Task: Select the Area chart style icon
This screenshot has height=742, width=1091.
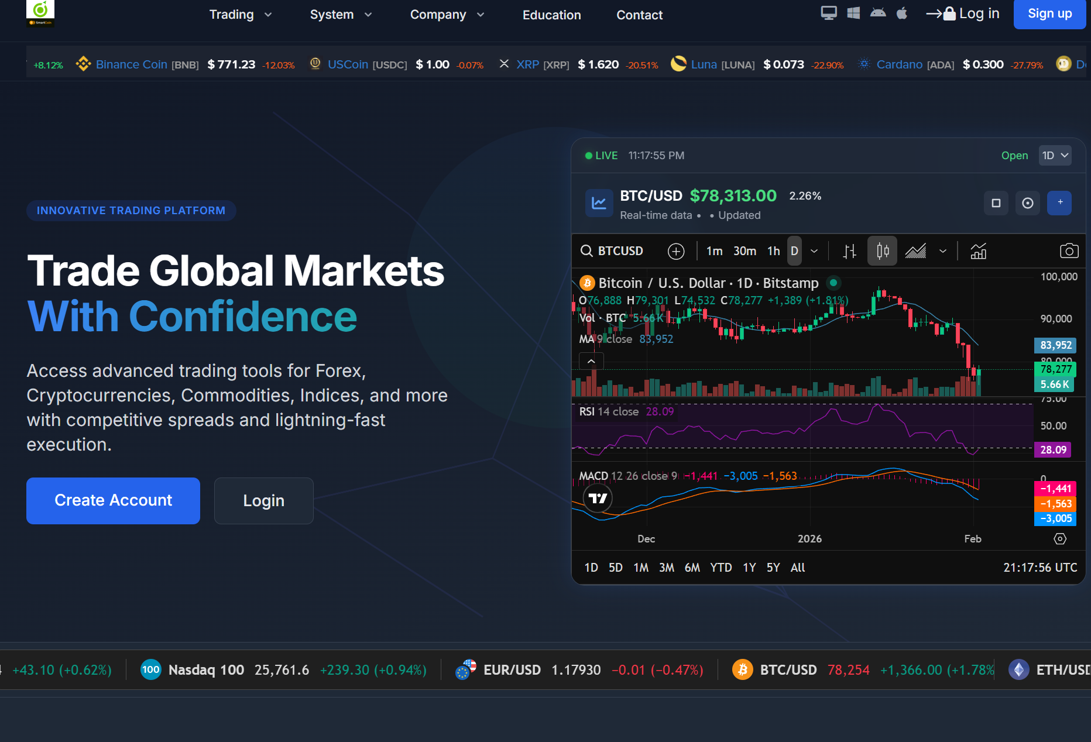Action: point(915,251)
